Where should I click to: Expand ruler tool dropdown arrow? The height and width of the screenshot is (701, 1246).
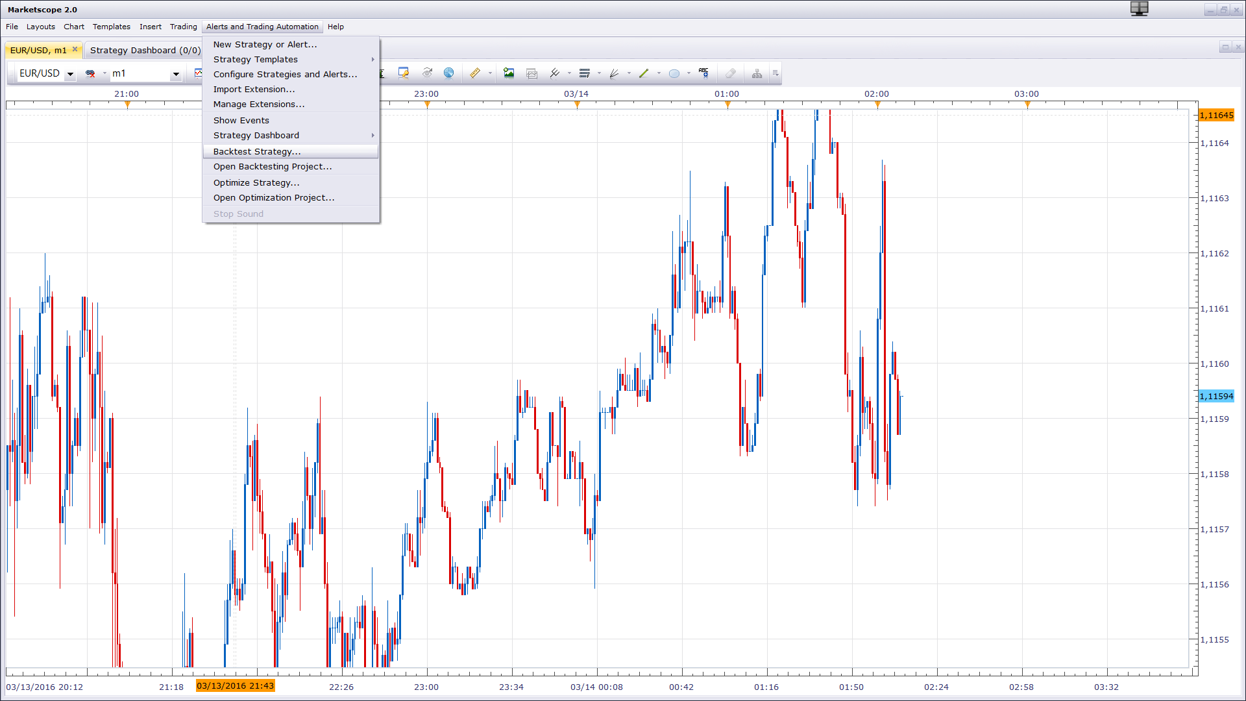pos(490,73)
